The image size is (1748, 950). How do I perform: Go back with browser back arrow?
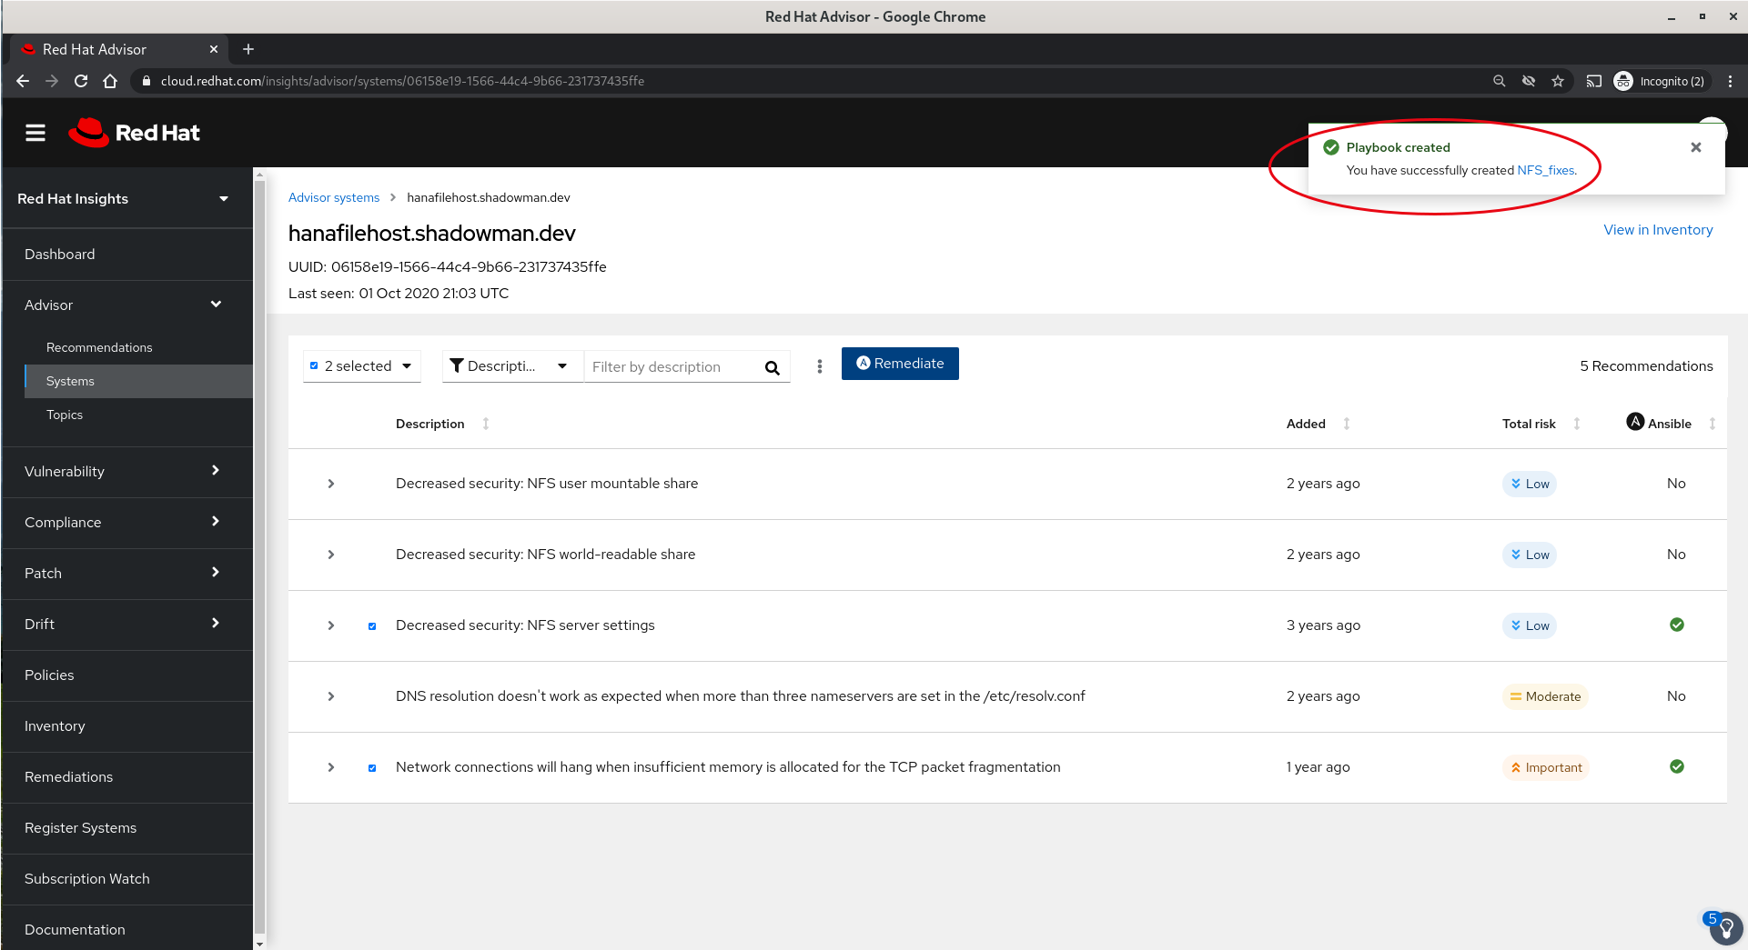tap(23, 81)
